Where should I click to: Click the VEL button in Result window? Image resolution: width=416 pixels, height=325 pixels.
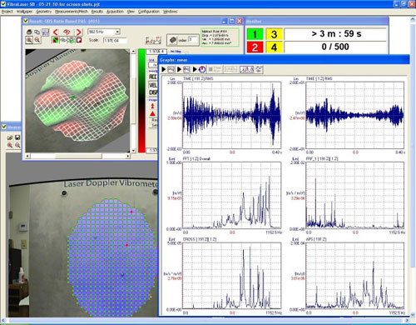(153, 85)
